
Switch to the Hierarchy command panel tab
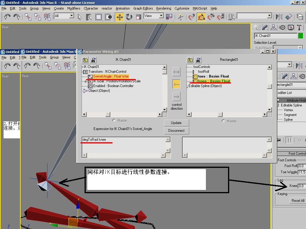click(x=273, y=27)
